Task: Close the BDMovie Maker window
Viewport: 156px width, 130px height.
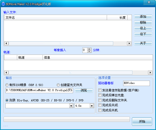Action: tap(149, 2)
